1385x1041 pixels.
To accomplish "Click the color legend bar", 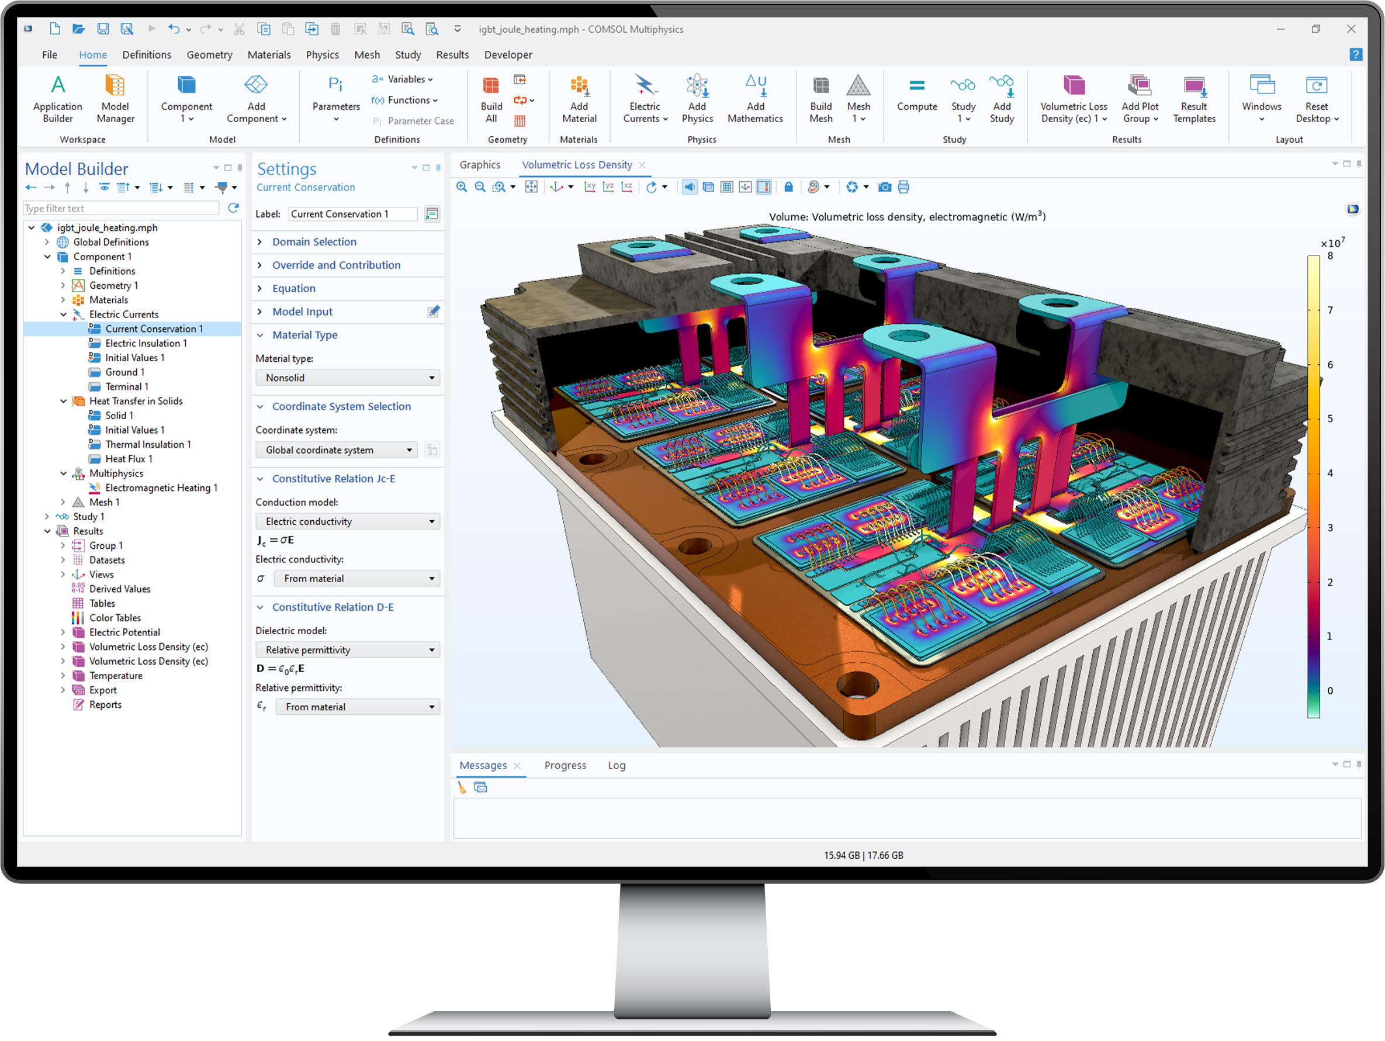I will pos(1313,487).
